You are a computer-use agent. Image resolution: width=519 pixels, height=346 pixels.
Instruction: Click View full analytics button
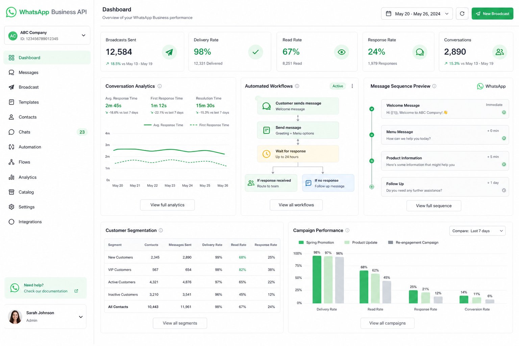pyautogui.click(x=167, y=205)
